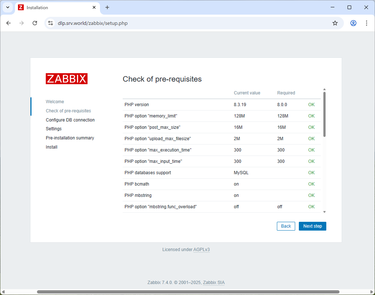Click the Zabbix logo
Screen dimensions: 375x295
point(66,78)
